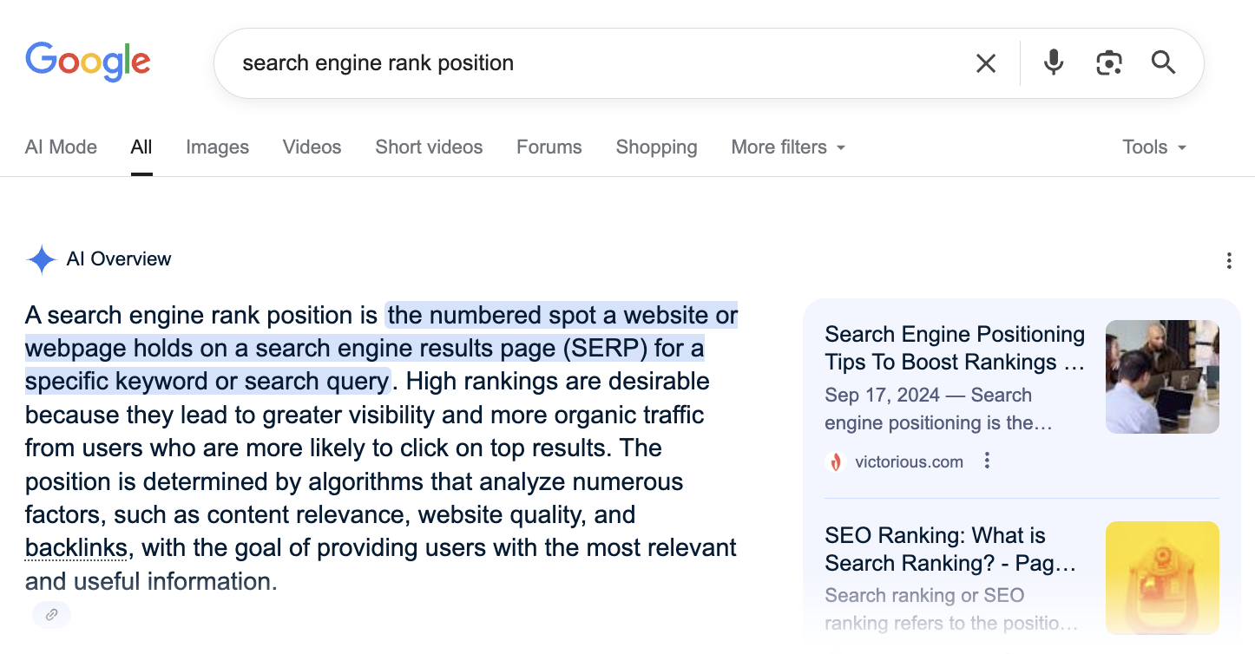Go to the Forums tab
This screenshot has width=1255, height=654.
coord(549,147)
